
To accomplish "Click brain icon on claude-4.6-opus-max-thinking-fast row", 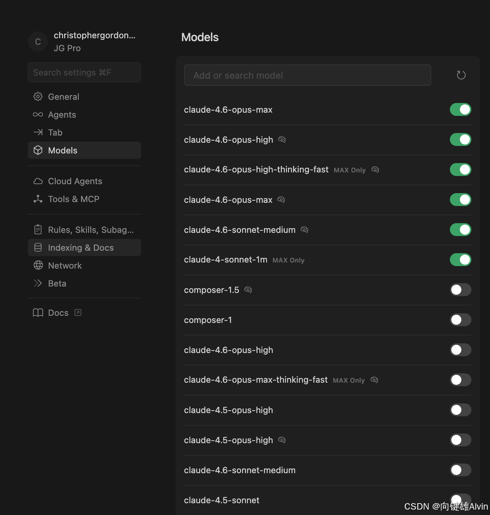I will point(374,380).
